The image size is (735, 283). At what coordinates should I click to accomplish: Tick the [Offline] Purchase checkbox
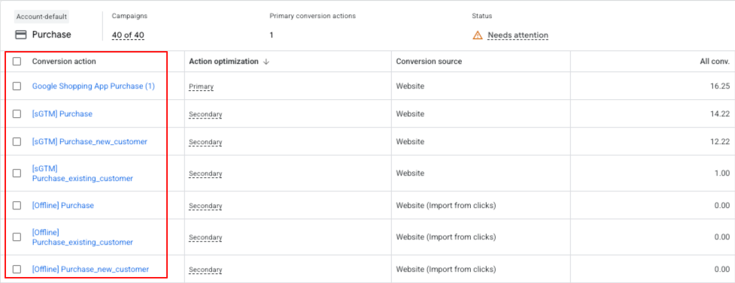pos(17,206)
